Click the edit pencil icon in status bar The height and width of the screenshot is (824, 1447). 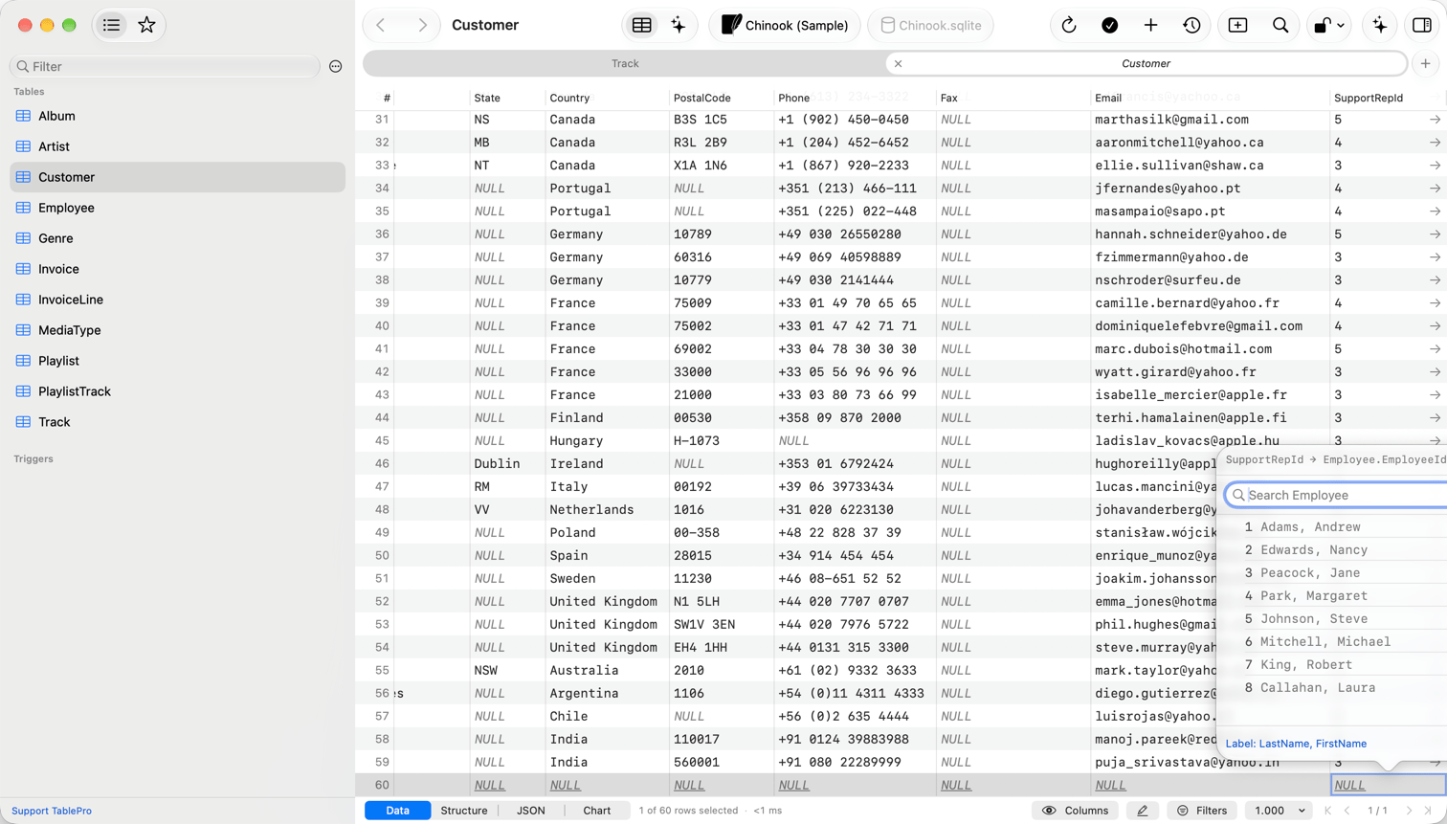[x=1143, y=811]
